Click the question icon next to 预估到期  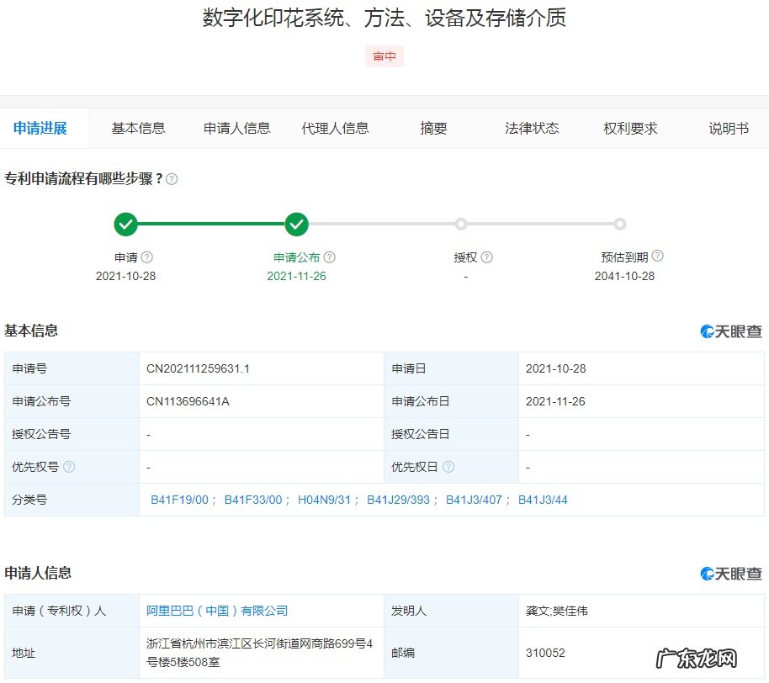(657, 256)
